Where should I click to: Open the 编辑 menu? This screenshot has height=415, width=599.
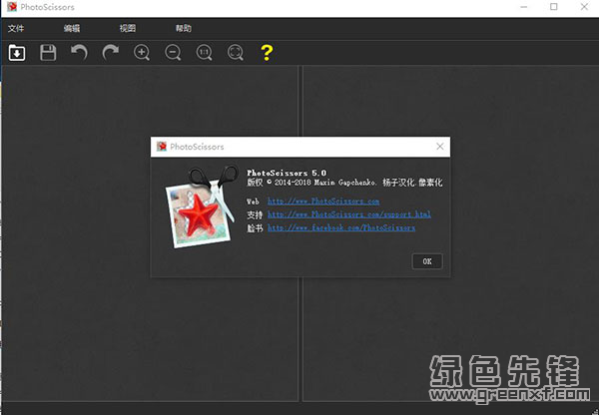coord(72,28)
